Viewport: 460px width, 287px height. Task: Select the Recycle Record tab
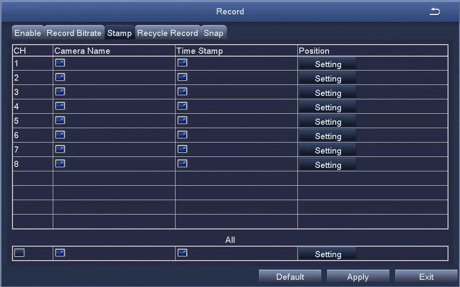coord(167,33)
